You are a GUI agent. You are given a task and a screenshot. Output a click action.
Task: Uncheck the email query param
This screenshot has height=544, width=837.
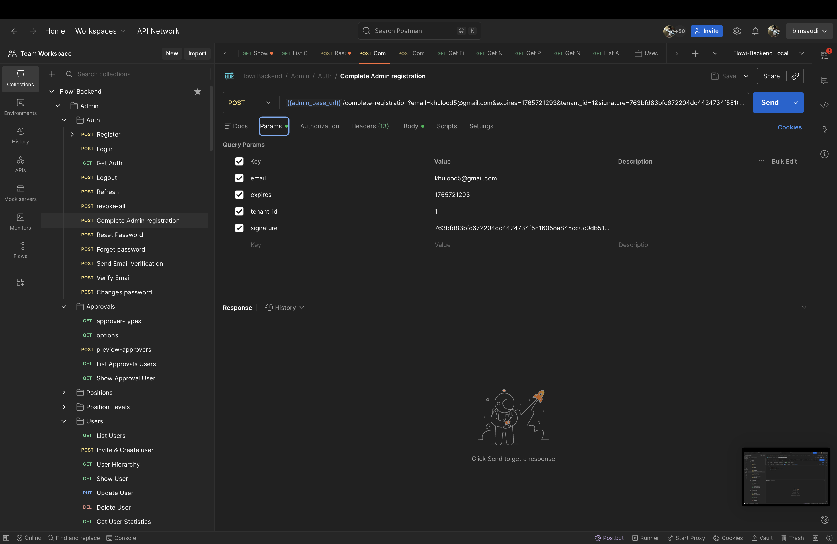coord(239,178)
